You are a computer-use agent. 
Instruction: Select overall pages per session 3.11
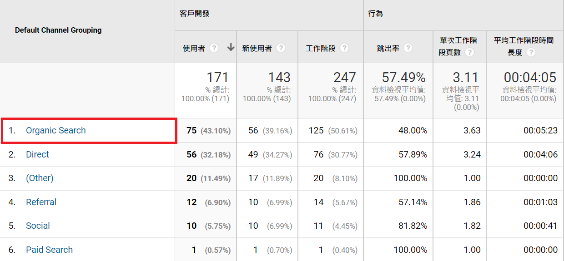coord(466,78)
